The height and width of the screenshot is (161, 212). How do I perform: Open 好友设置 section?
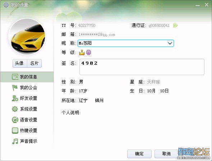tap(27, 98)
